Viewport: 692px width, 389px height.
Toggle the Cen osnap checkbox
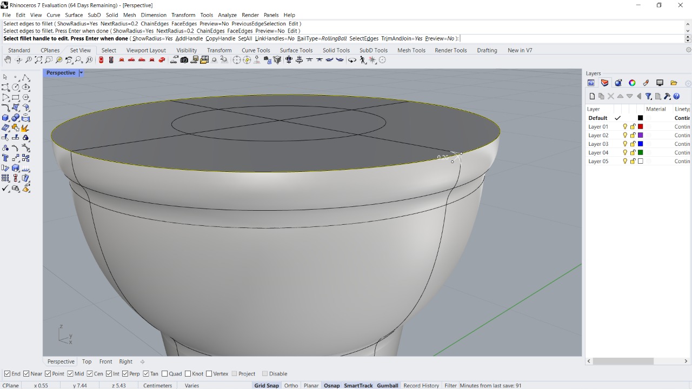[x=90, y=373]
